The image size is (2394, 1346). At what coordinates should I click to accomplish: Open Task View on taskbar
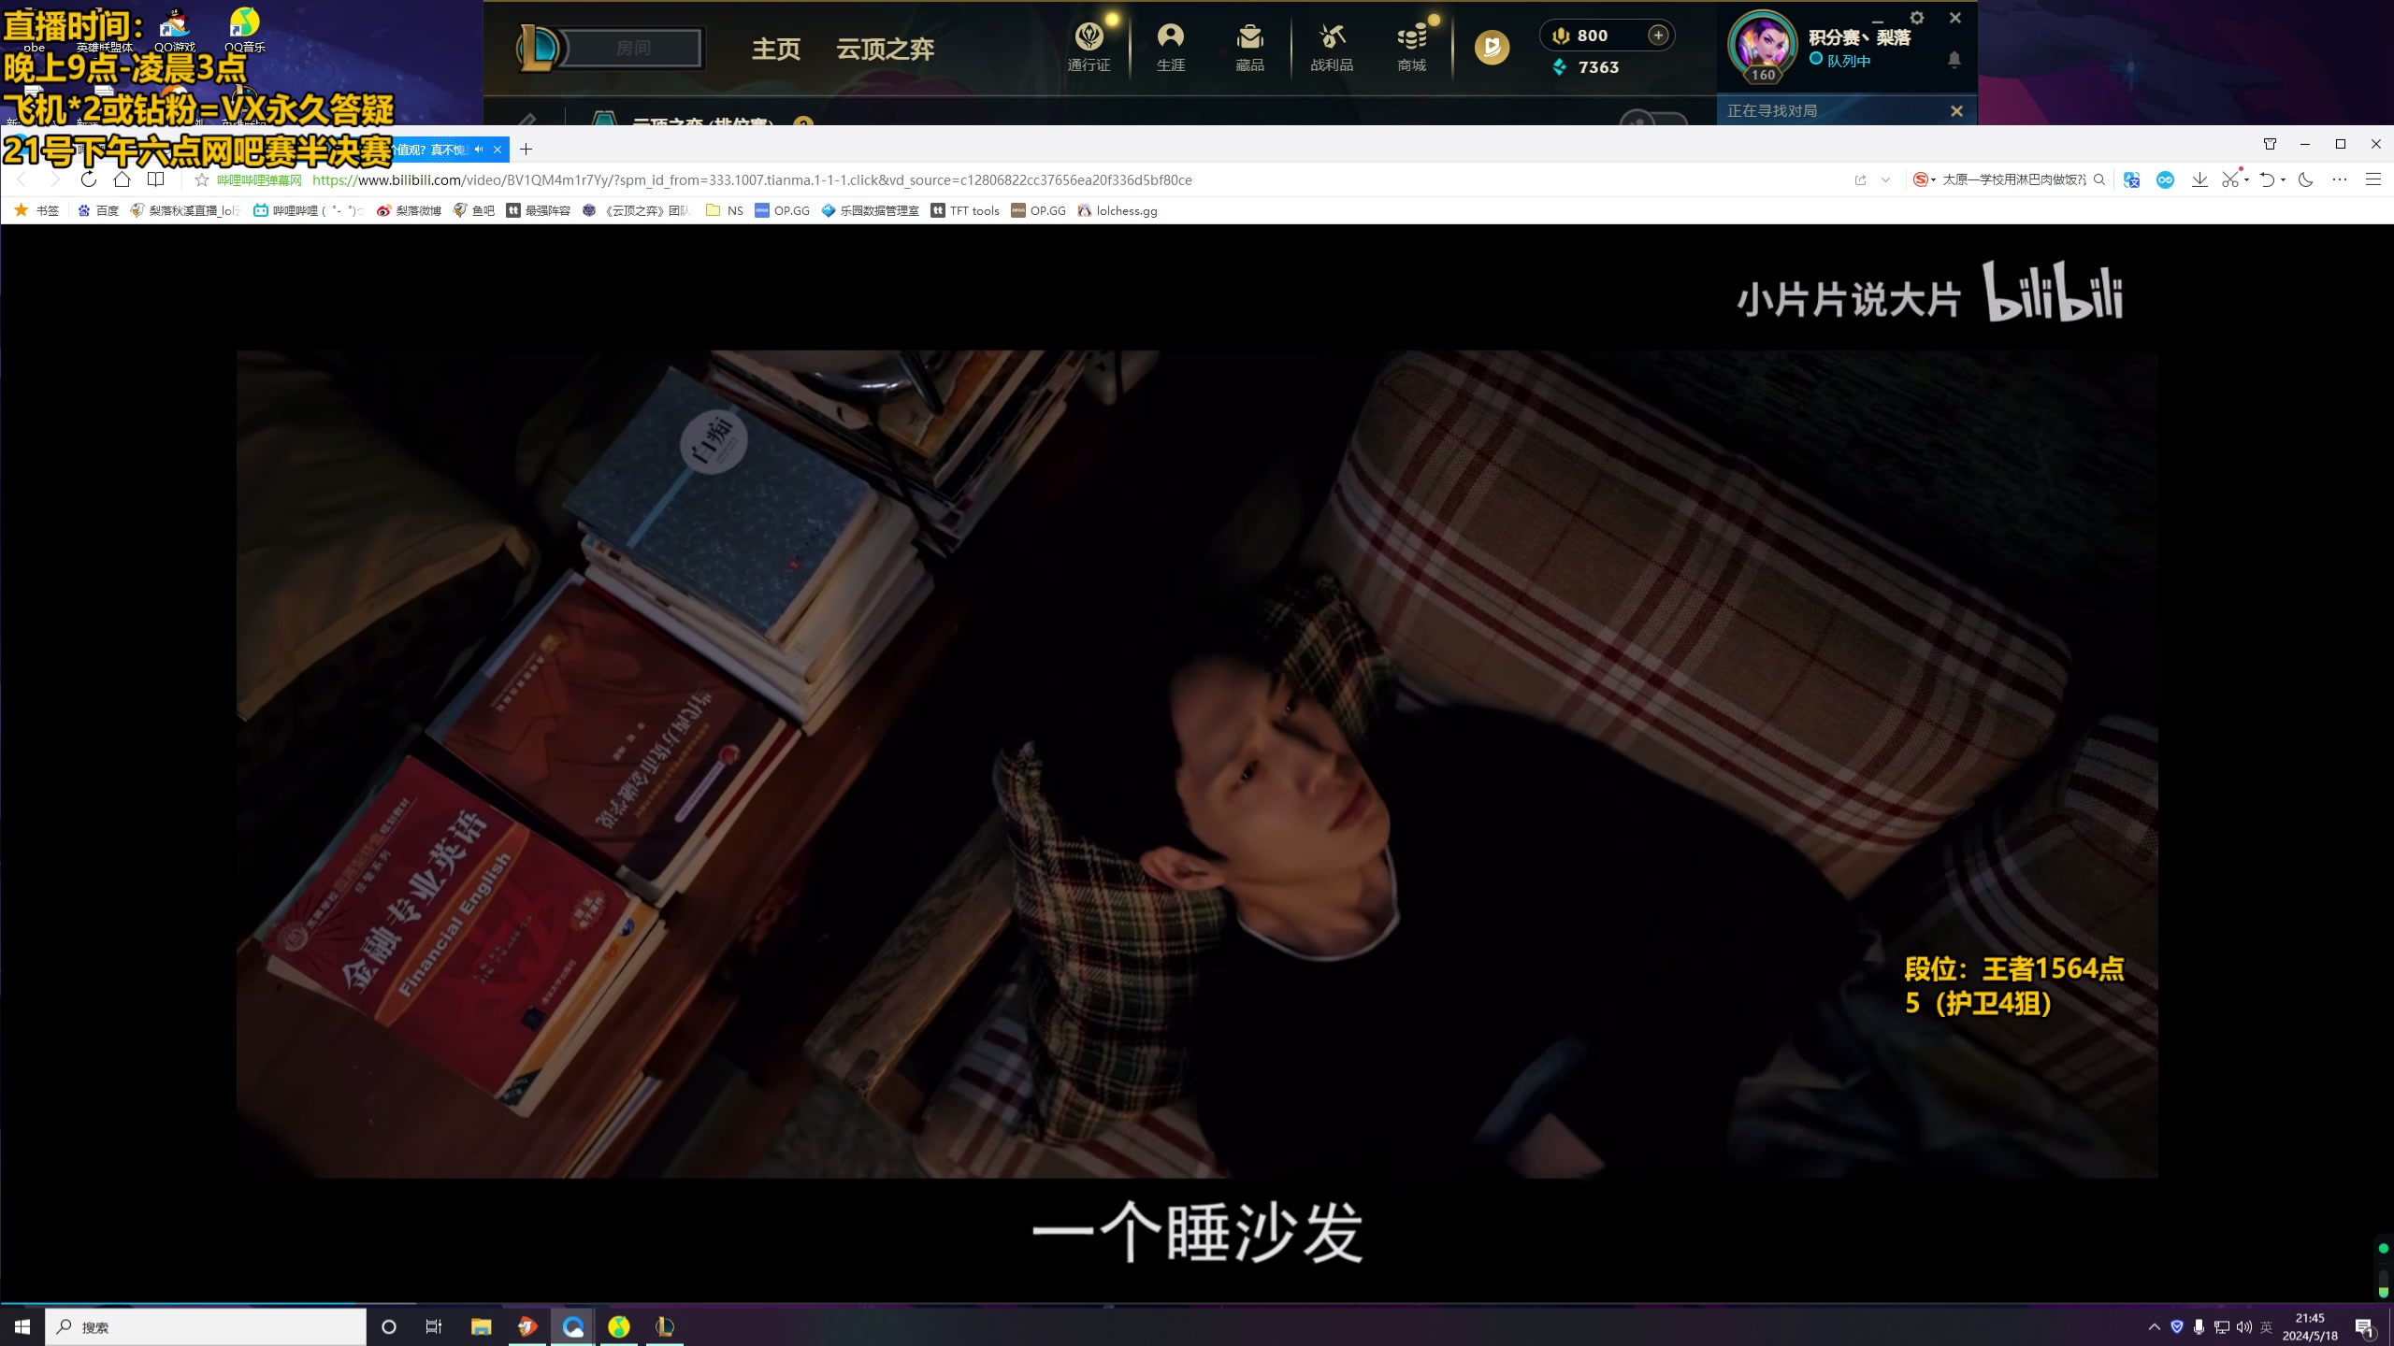click(x=433, y=1326)
